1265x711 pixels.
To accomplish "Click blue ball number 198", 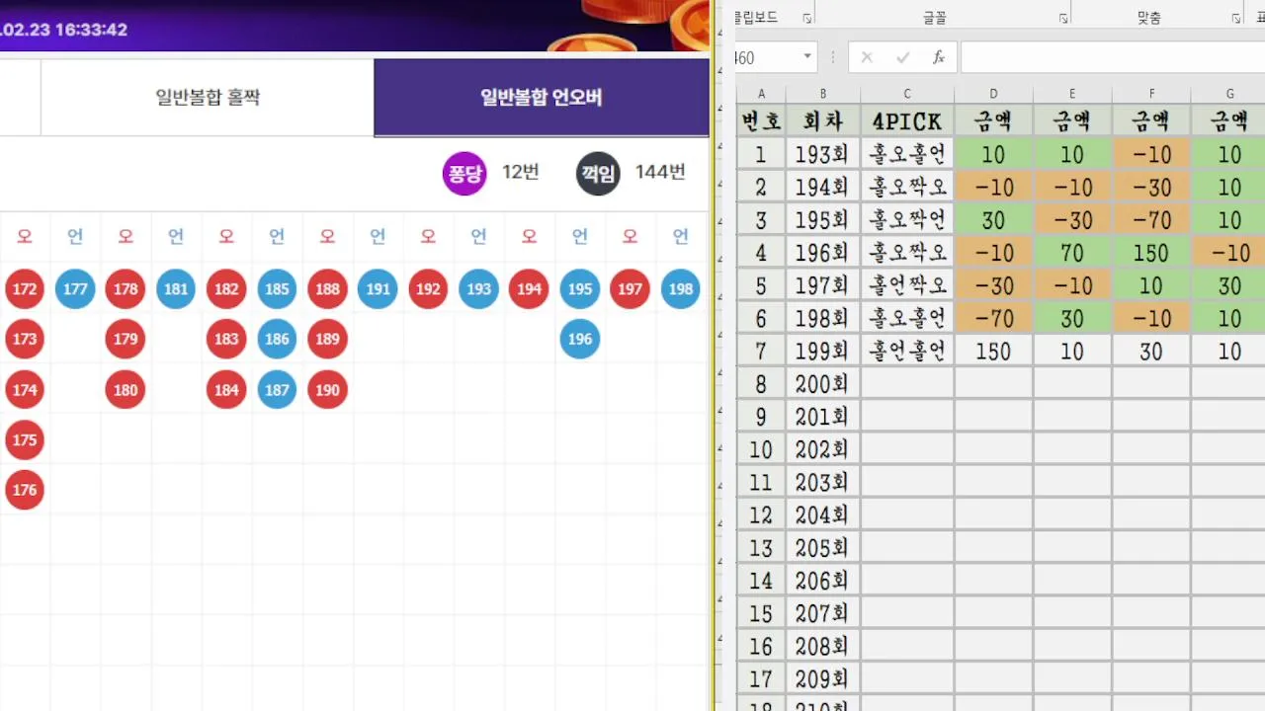I will point(680,289).
